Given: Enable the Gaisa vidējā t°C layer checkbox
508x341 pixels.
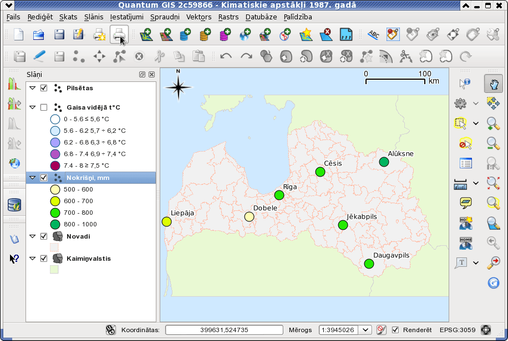Looking at the screenshot, I should click(44, 107).
